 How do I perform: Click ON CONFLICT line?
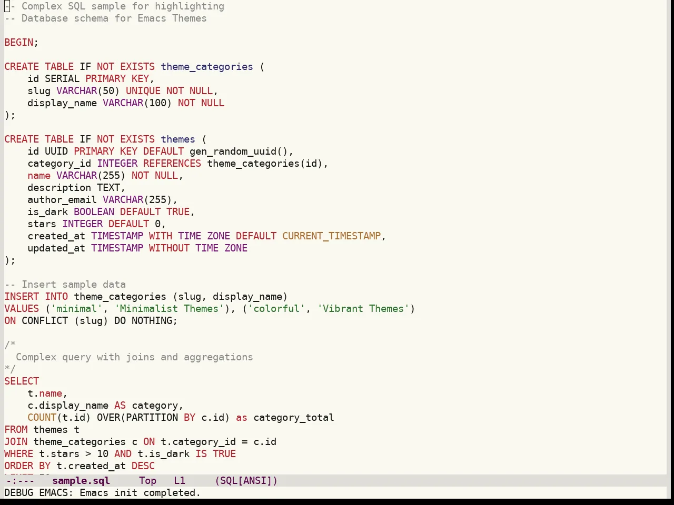[91, 321]
